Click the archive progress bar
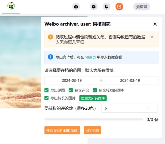Screen dimensions: 165x144 (94, 119)
